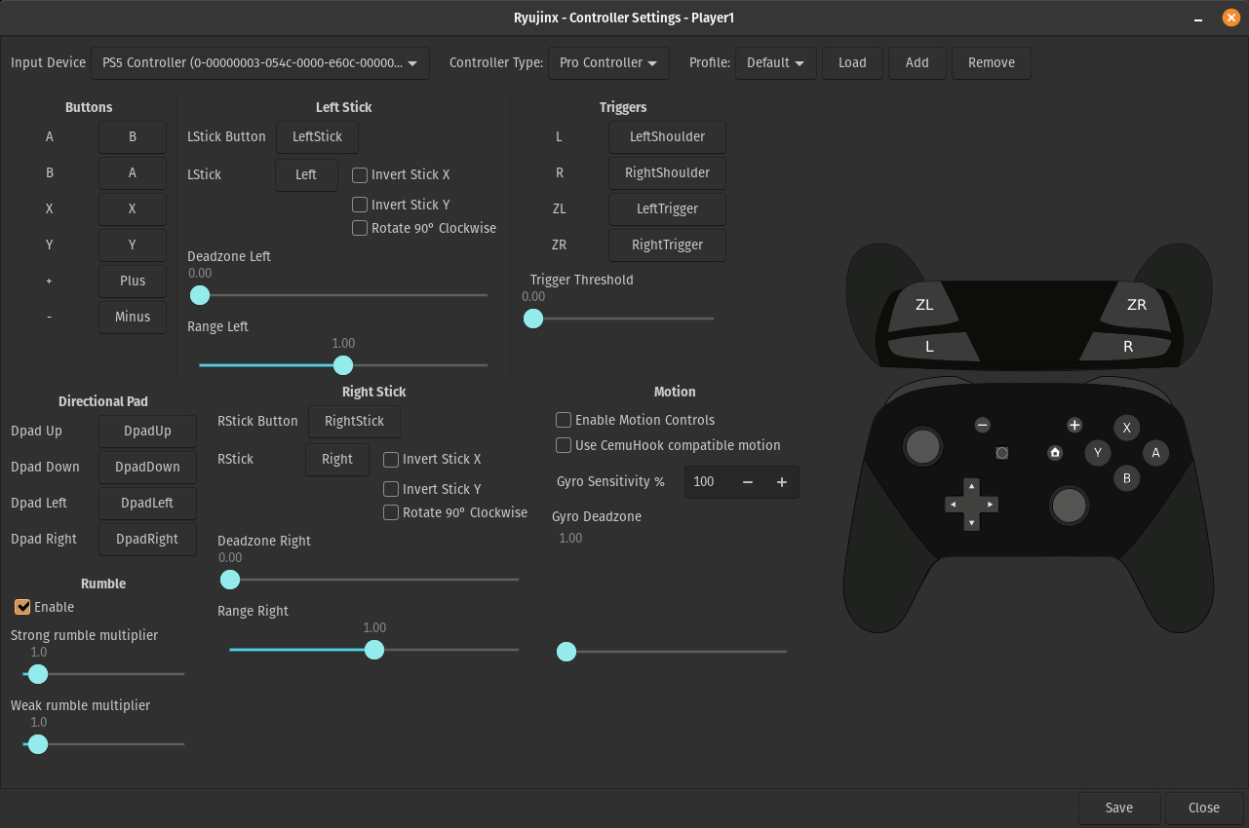Click the D-pad left arrow on controller image
The image size is (1249, 828).
953,505
